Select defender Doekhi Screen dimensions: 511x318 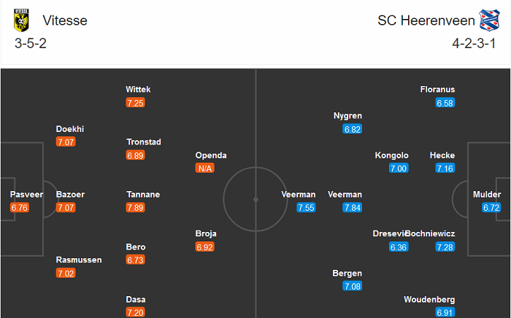tap(70, 129)
